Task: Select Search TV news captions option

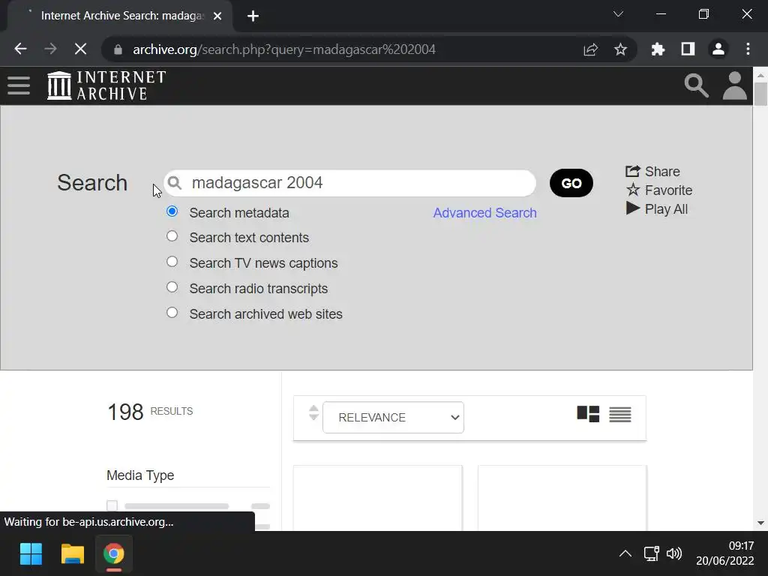Action: click(x=172, y=262)
